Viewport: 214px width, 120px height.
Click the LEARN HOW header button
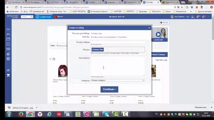(43, 17)
